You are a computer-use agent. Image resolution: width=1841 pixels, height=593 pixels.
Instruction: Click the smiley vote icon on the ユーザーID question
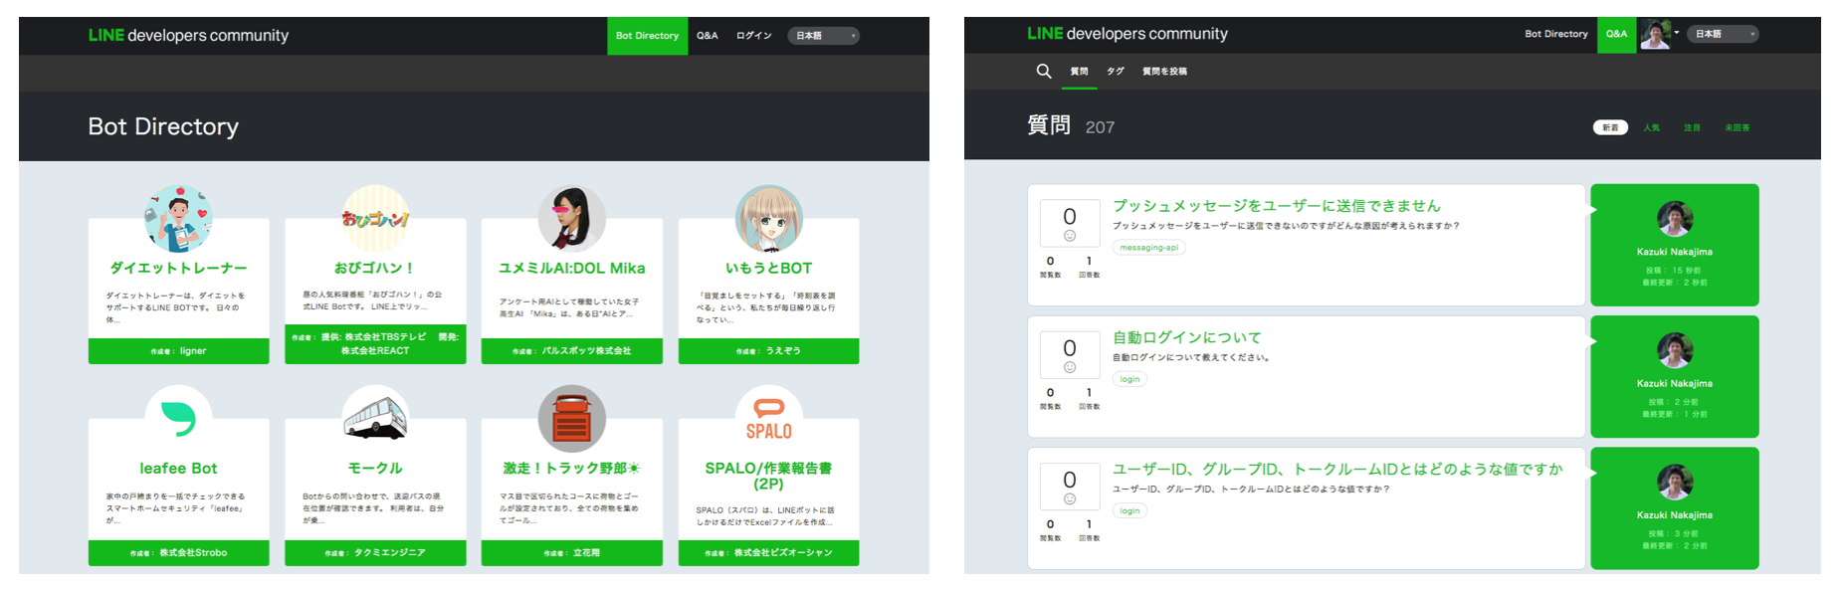coord(1070,498)
